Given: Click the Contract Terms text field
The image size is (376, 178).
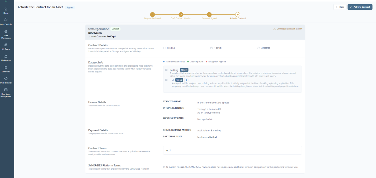Looking at the screenshot, I should pyautogui.click(x=232, y=150).
